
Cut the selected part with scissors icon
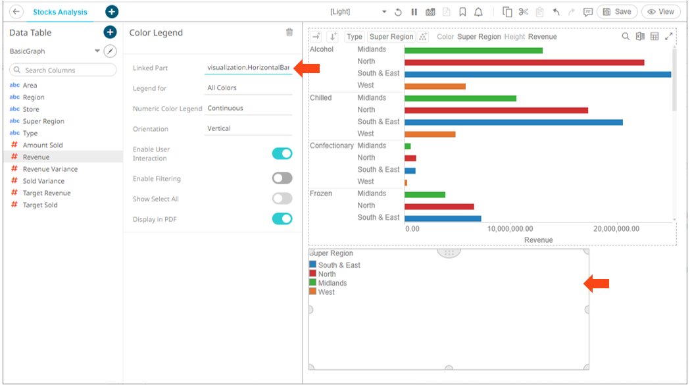coord(524,12)
